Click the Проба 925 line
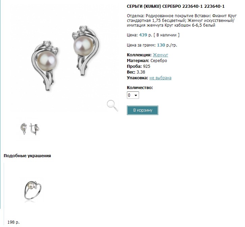 click(x=138, y=66)
